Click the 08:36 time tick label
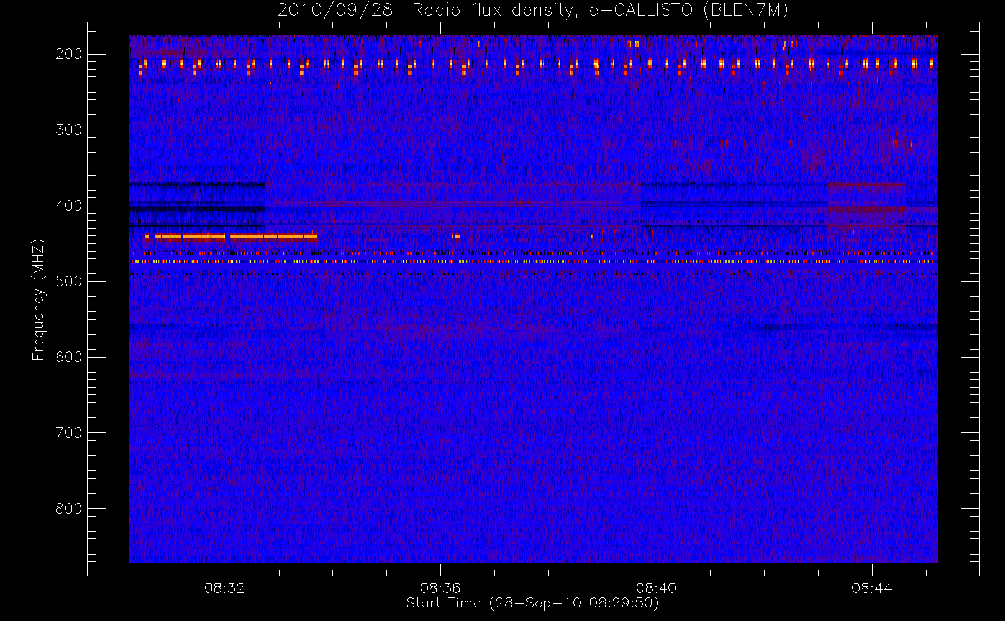1005x621 pixels. [440, 587]
